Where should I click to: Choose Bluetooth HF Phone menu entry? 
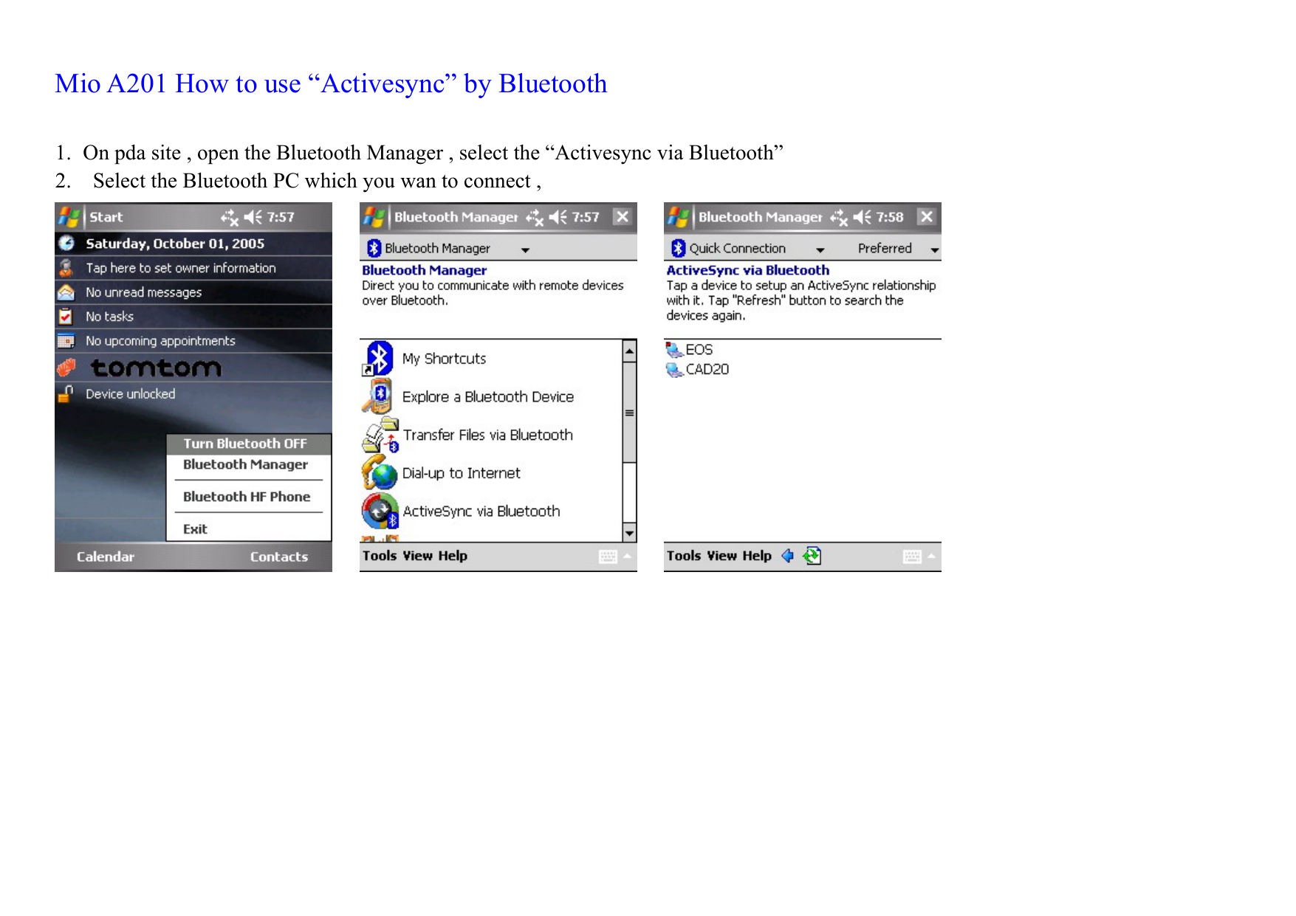point(248,497)
